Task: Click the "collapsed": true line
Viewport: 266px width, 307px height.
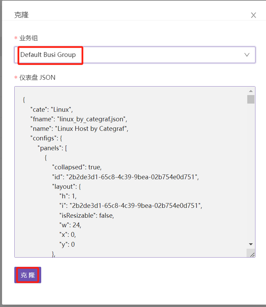Action: point(77,167)
